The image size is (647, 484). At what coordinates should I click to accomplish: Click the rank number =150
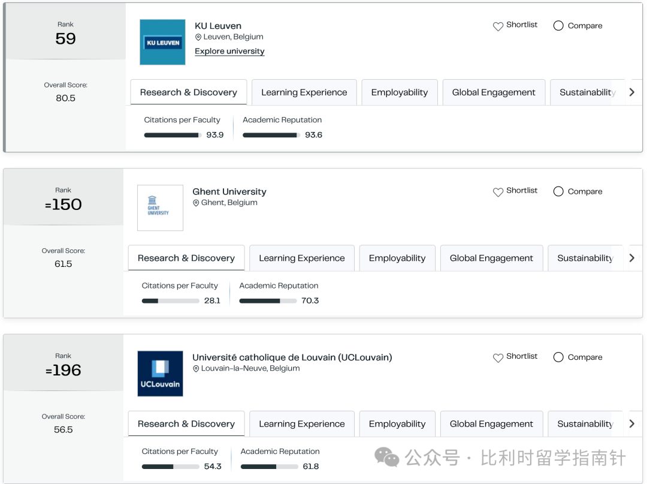(x=63, y=205)
